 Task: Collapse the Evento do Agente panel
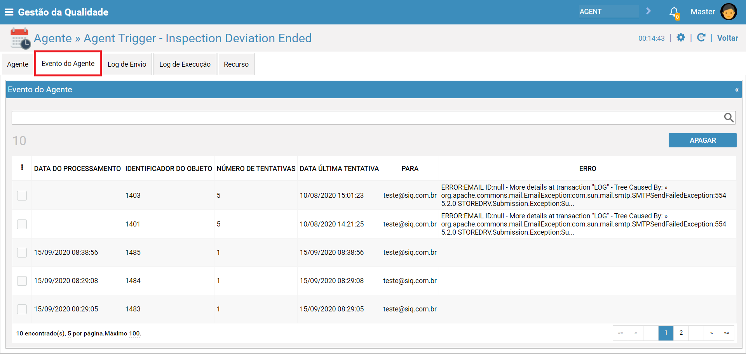[x=736, y=90]
